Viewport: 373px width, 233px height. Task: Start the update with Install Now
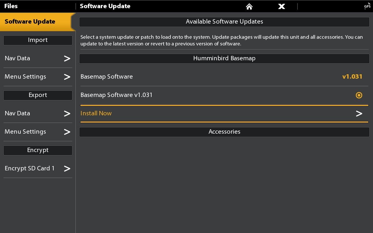pyautogui.click(x=224, y=113)
